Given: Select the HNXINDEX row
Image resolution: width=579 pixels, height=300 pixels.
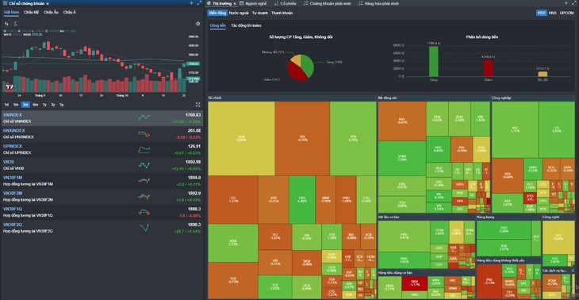Looking at the screenshot, I should click(x=102, y=134).
